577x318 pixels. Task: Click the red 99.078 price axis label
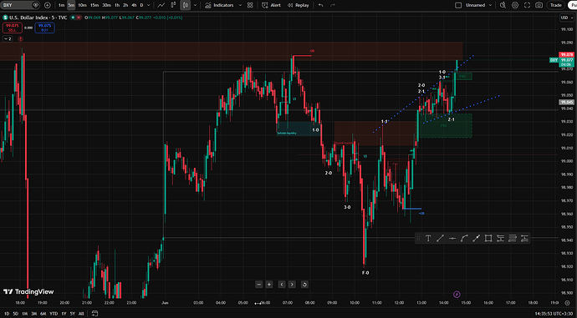click(x=566, y=55)
